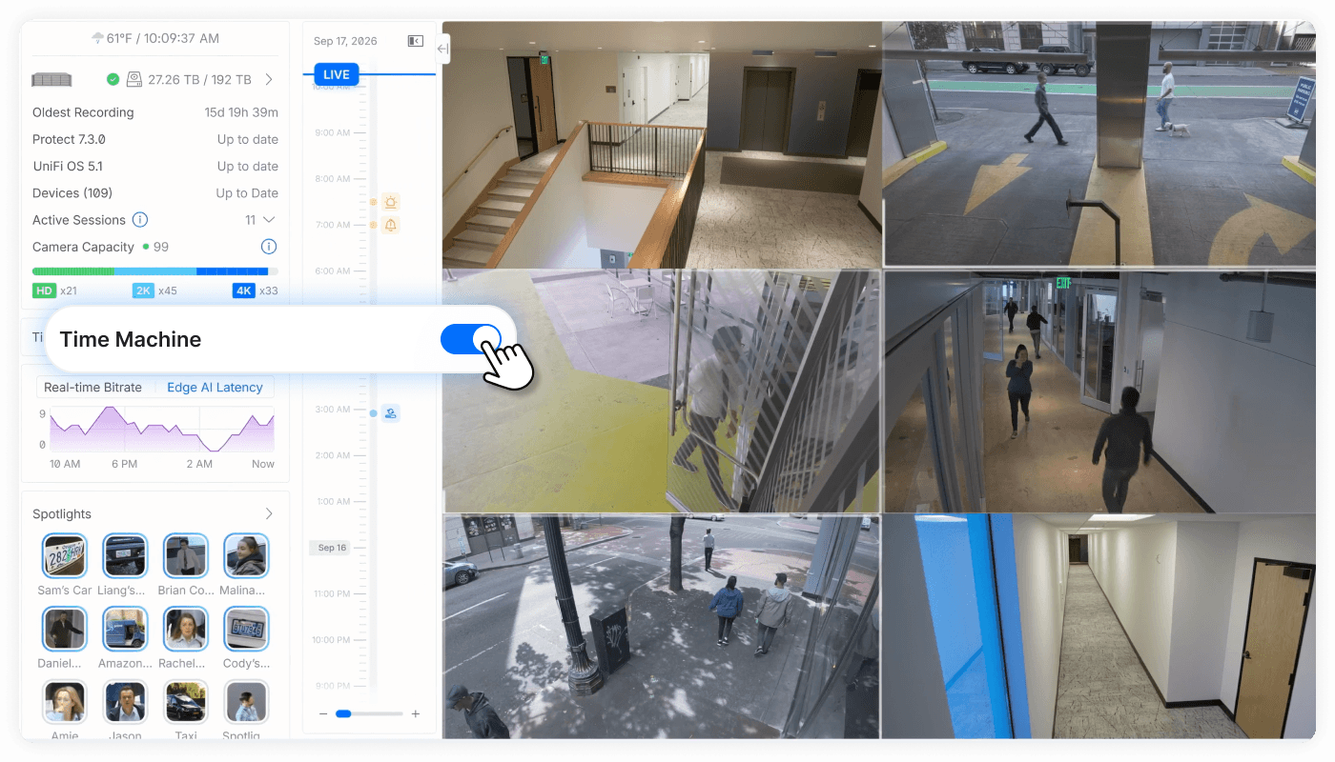Select the staircase lobby camera feed

click(x=661, y=145)
